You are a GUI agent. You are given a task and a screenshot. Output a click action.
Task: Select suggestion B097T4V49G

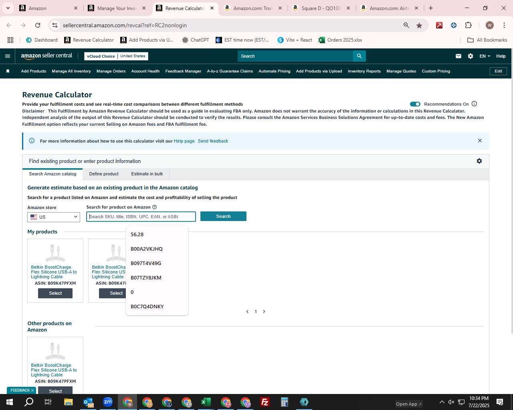157,263
